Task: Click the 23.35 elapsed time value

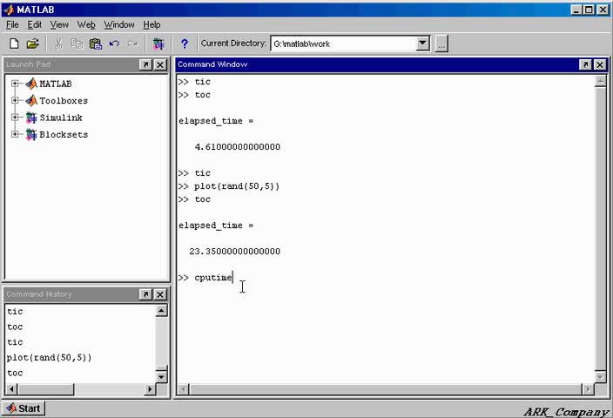Action: coord(234,251)
